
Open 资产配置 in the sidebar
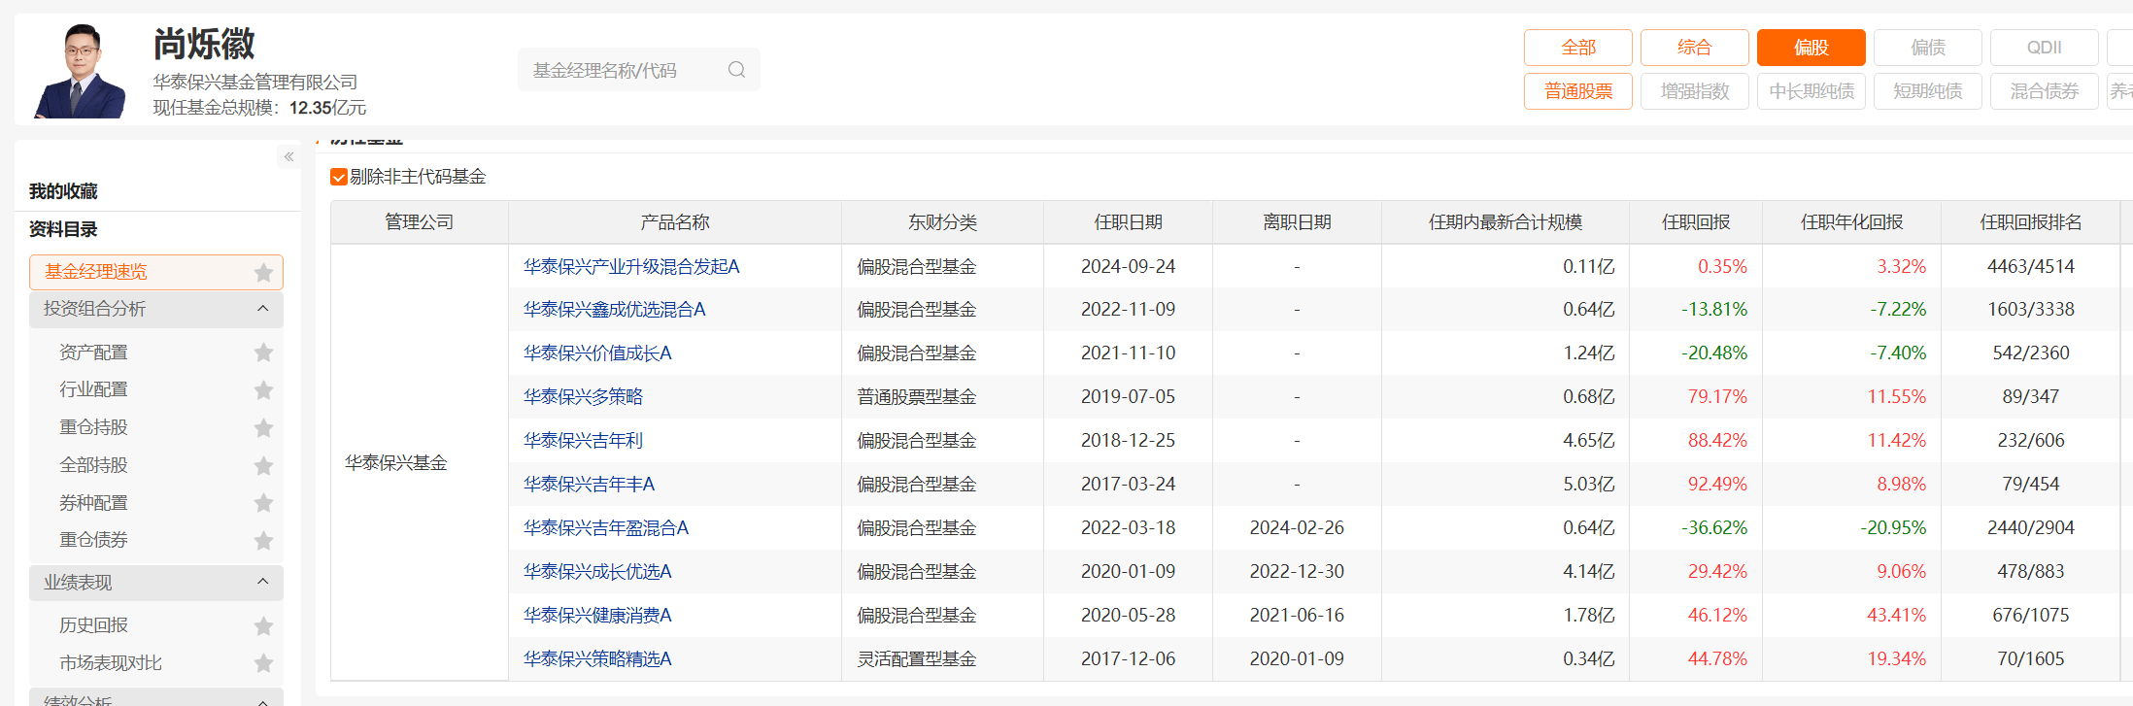(93, 353)
